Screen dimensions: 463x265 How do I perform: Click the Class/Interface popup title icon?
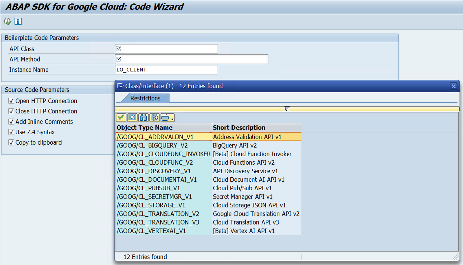(120, 86)
